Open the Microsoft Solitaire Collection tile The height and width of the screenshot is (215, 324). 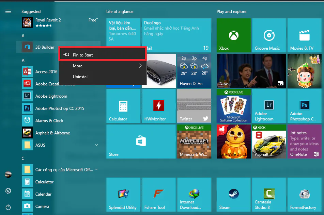tap(234, 106)
